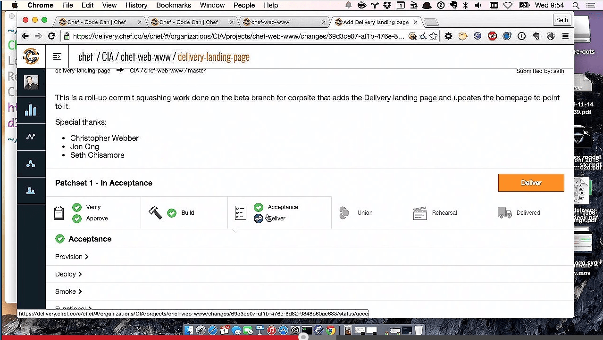Switch to the first Chef - Code Can tab

point(100,22)
